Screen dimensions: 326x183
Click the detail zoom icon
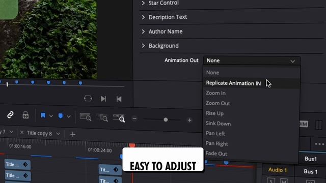(x=102, y=117)
